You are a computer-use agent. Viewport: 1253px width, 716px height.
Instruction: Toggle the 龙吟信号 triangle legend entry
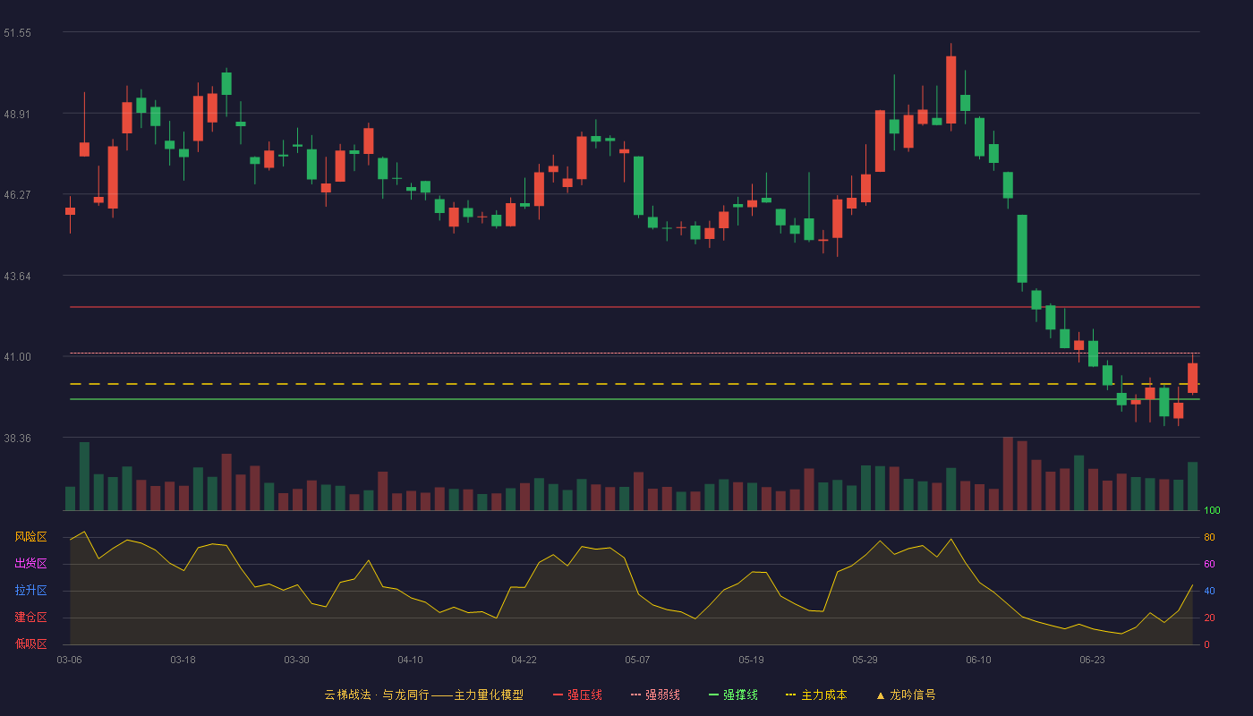point(906,695)
